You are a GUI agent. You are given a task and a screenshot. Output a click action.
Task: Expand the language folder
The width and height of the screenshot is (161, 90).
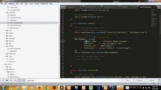coord(5,38)
